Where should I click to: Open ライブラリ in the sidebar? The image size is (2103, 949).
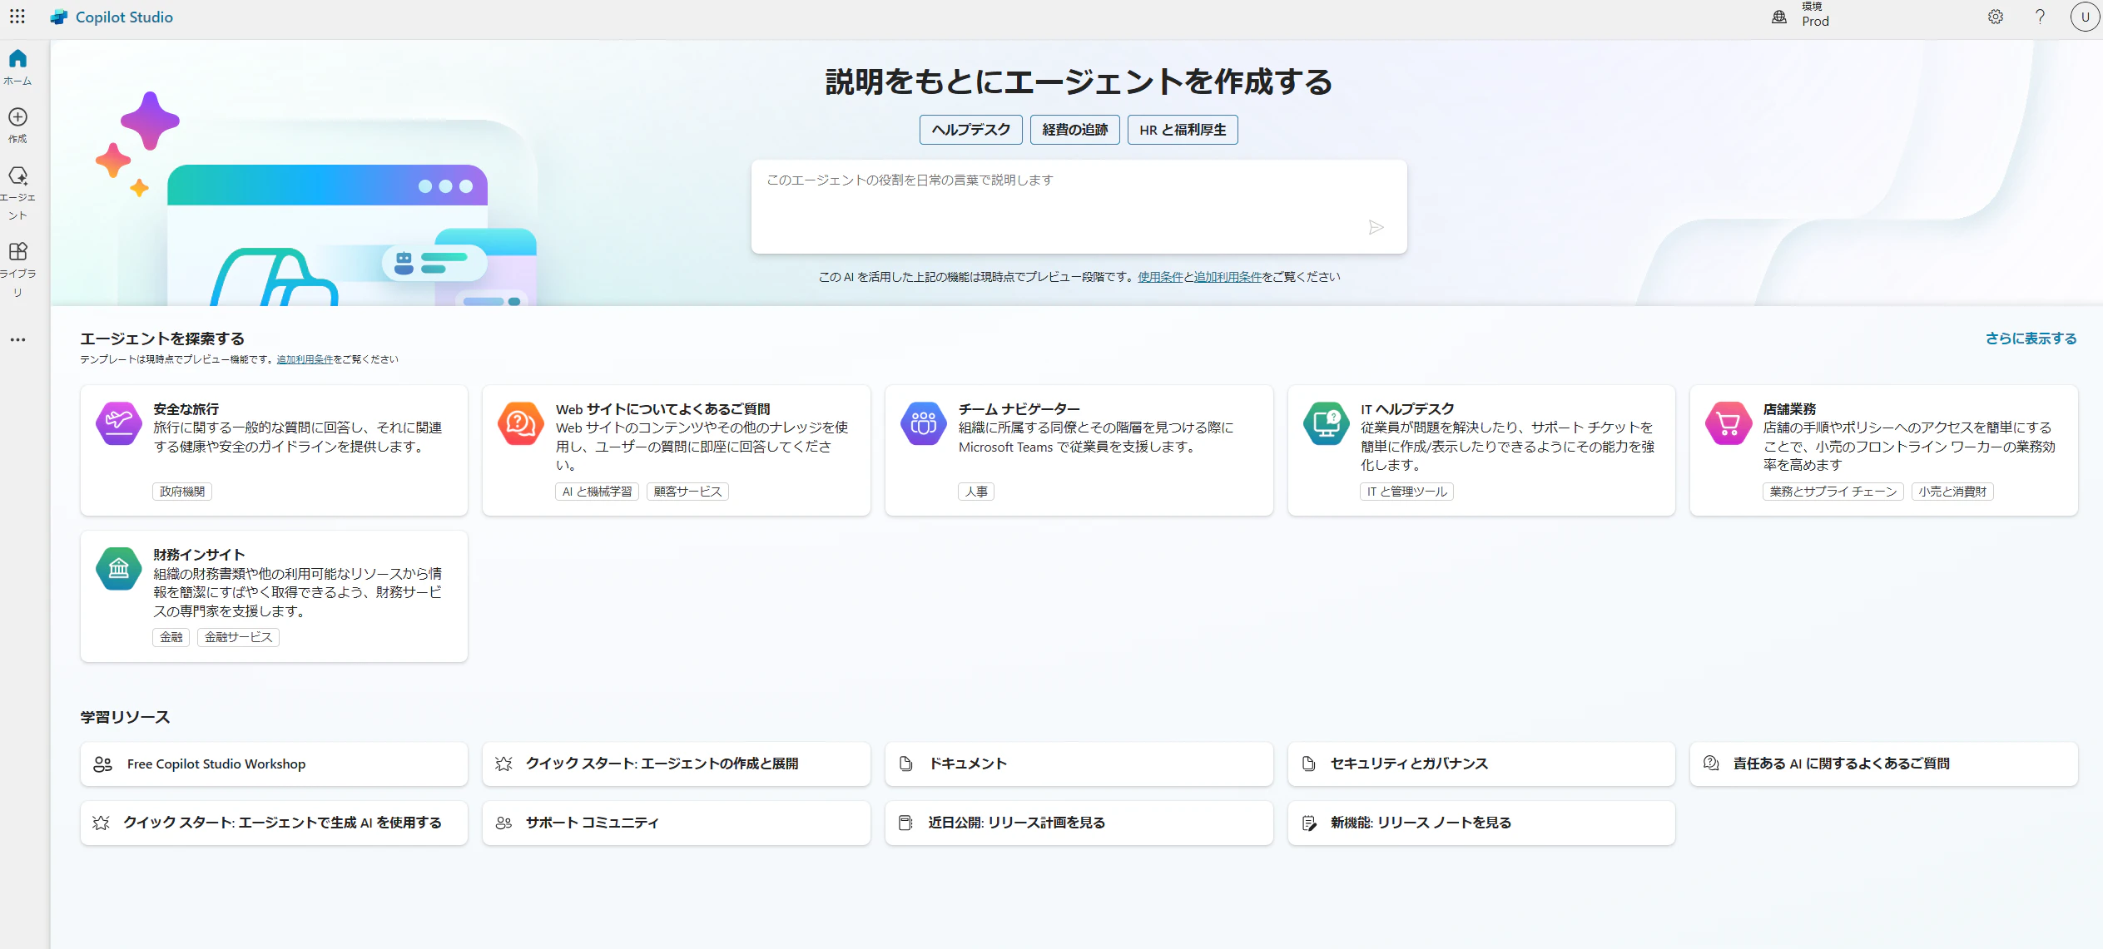point(17,269)
